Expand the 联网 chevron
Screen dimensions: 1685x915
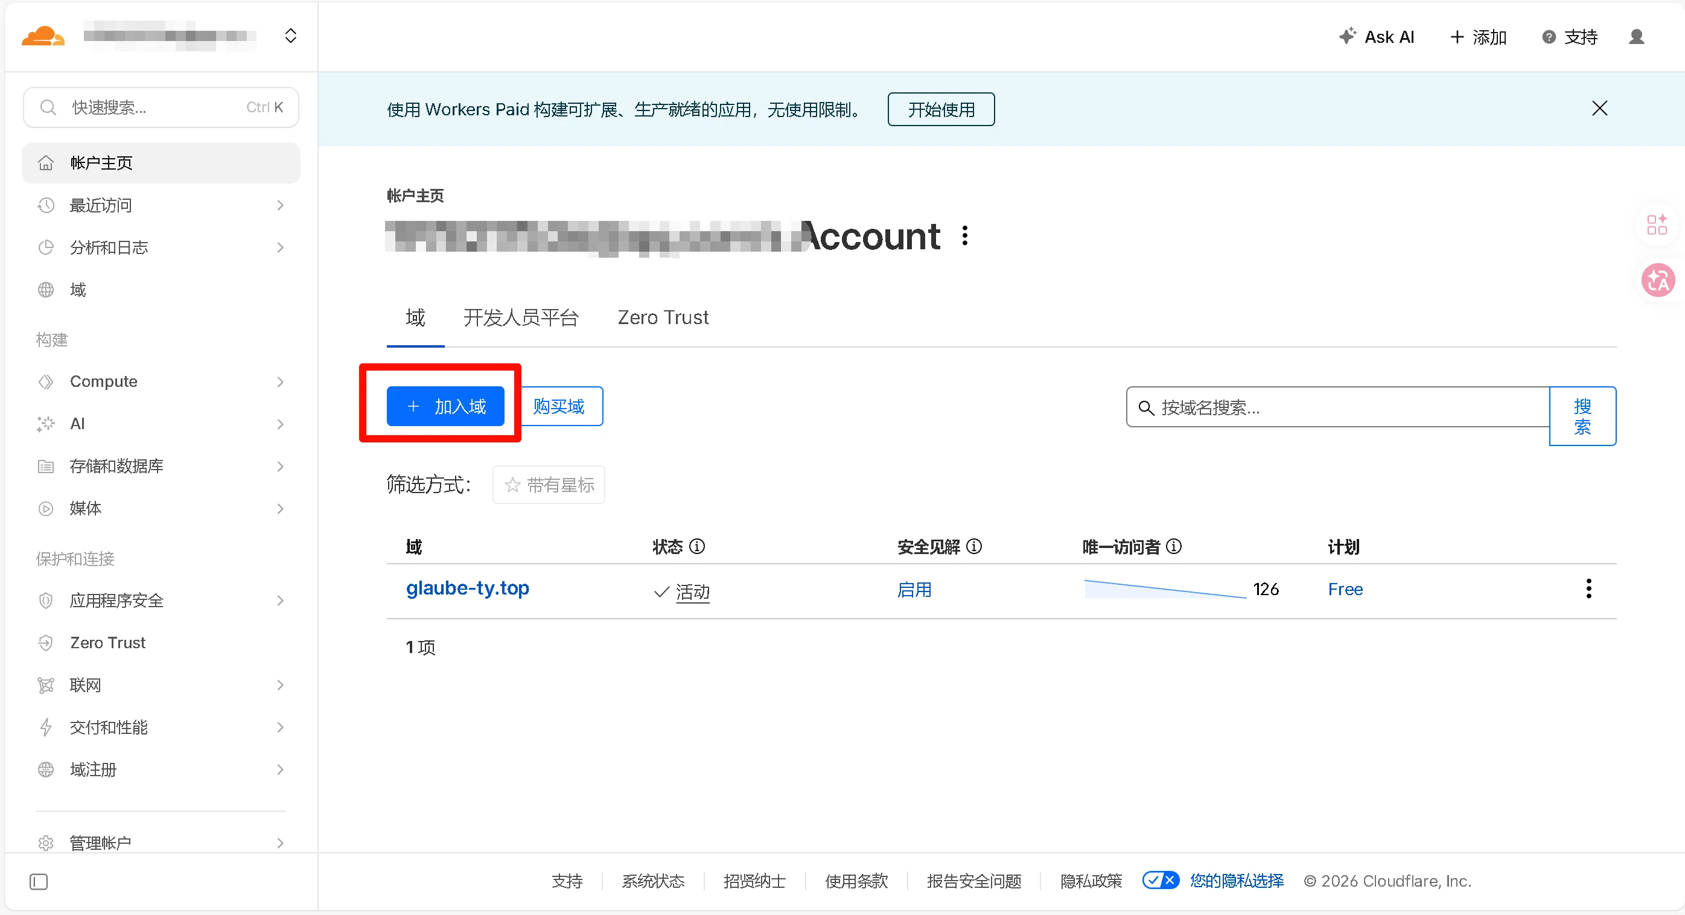click(281, 685)
